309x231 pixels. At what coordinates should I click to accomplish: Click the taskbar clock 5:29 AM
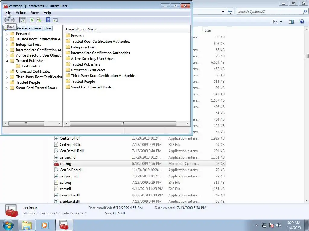tap(294, 223)
